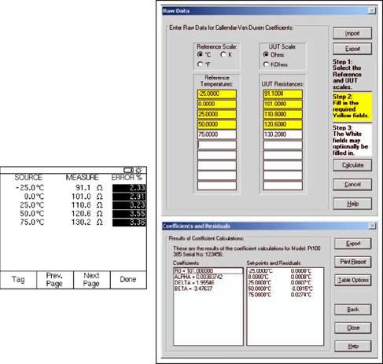Click reference temperature field with 0.0000
383x364 pixels.
(217, 104)
